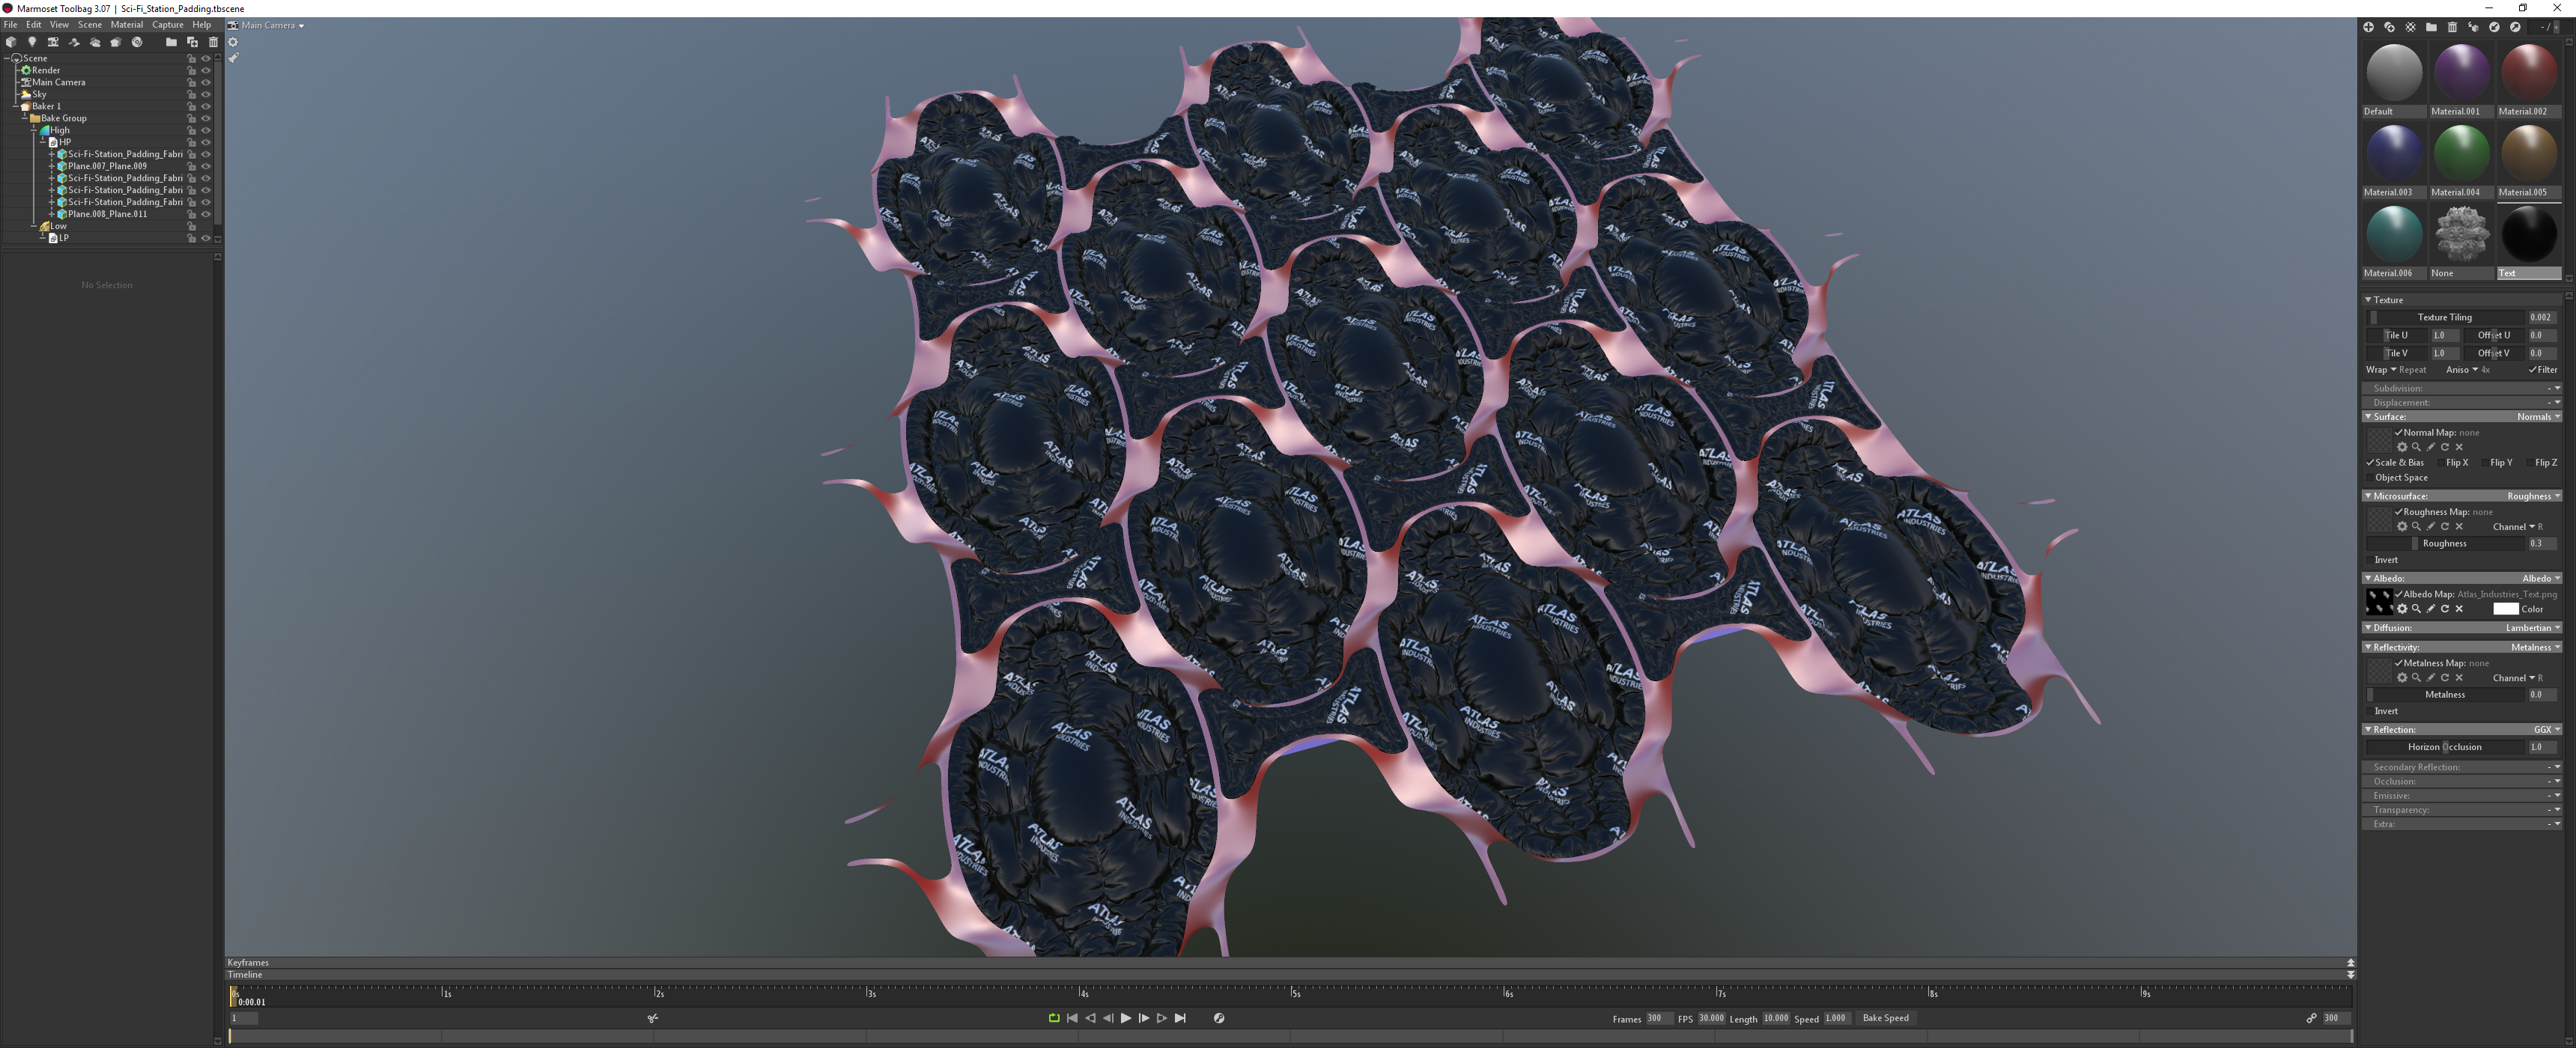The width and height of the screenshot is (2576, 1048).
Task: Select the Low bake group item
Action: tap(58, 226)
